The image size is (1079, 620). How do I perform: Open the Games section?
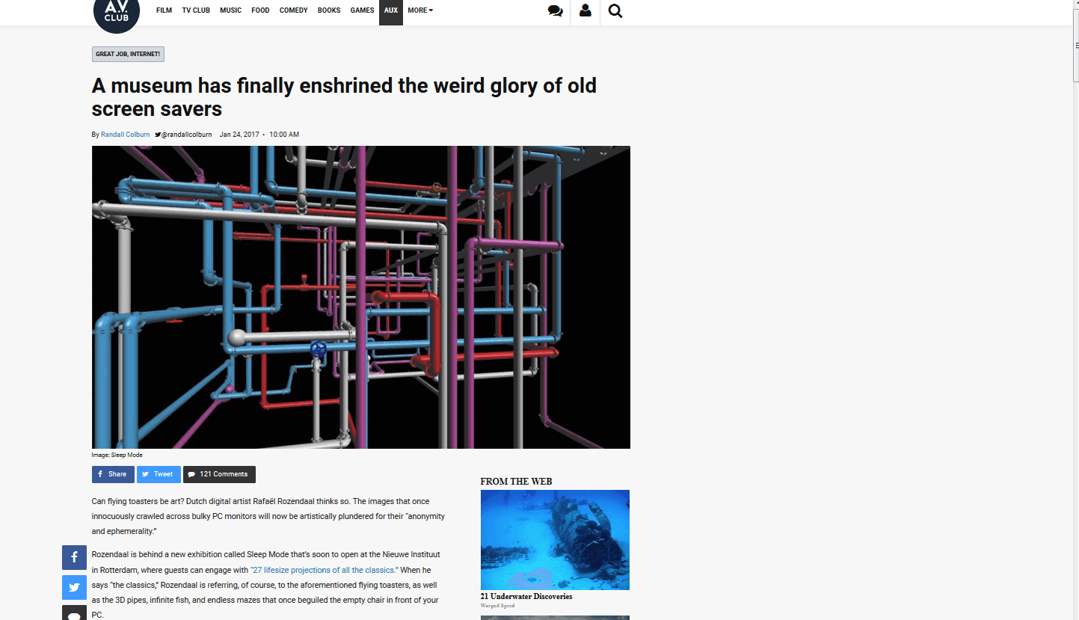coord(362,10)
